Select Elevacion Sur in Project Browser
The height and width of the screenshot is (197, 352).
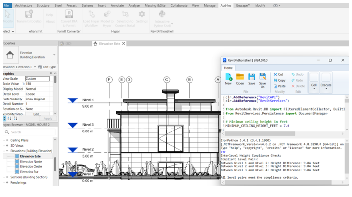(x=29, y=172)
